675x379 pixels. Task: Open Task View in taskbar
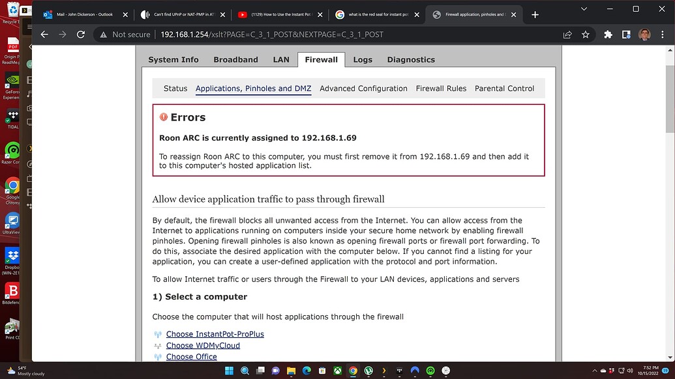(x=260, y=371)
